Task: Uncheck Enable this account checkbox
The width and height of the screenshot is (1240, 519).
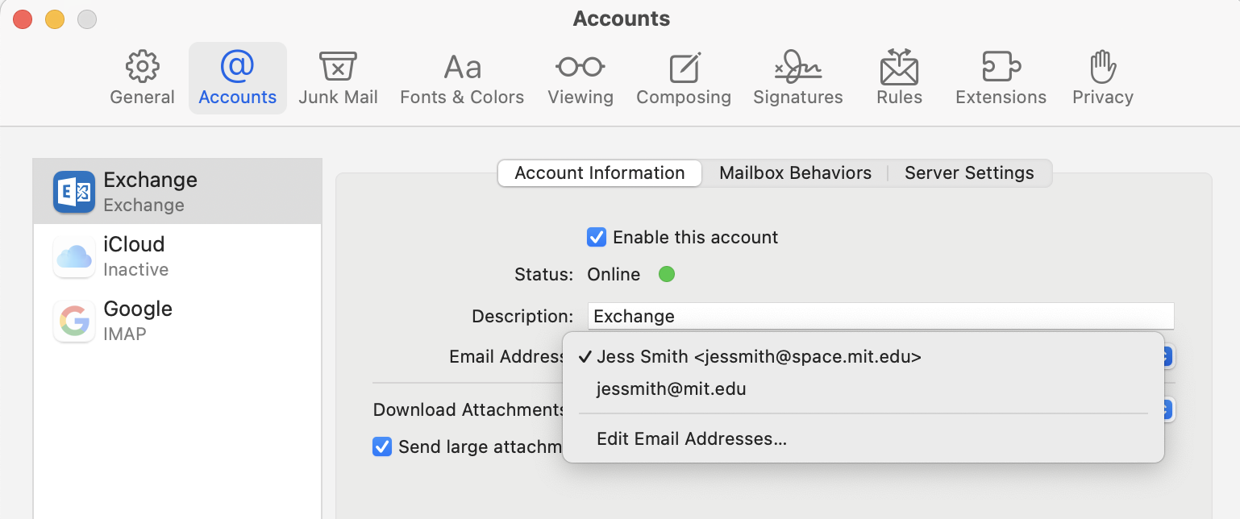Action: pyautogui.click(x=597, y=238)
